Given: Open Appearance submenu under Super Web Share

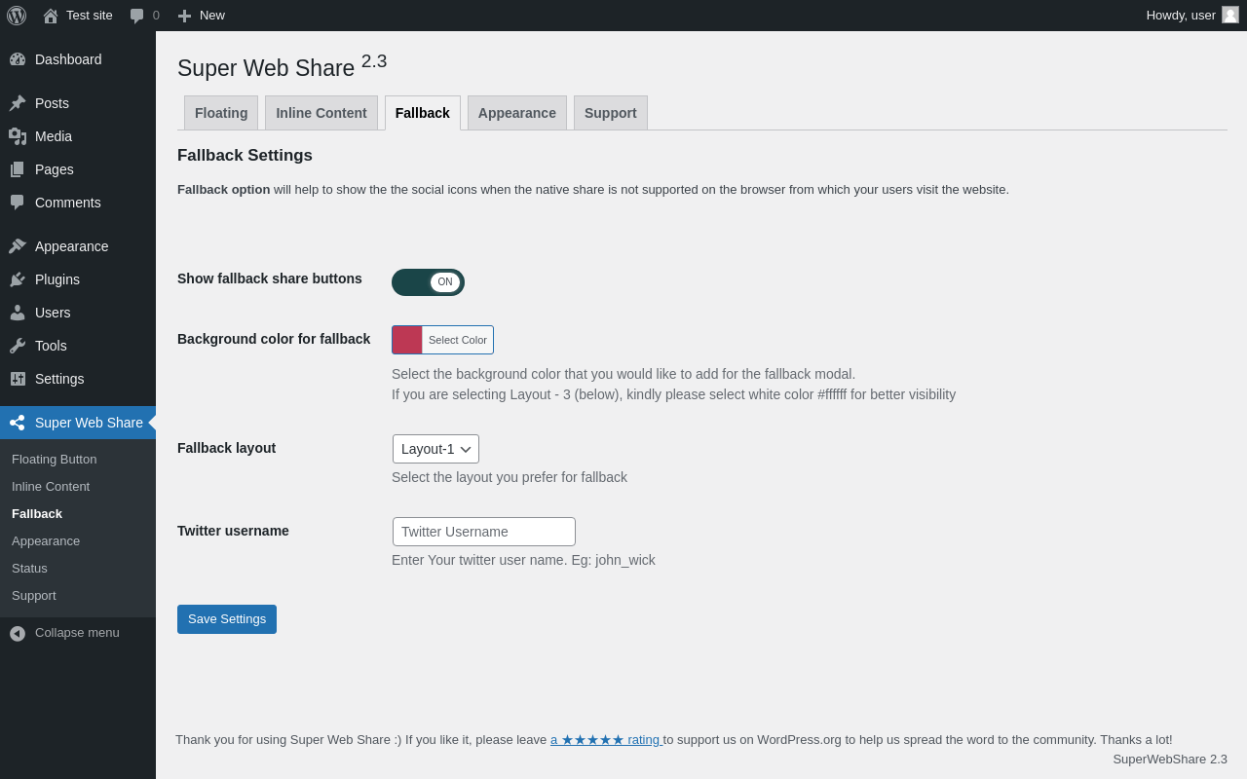Looking at the screenshot, I should (x=46, y=541).
